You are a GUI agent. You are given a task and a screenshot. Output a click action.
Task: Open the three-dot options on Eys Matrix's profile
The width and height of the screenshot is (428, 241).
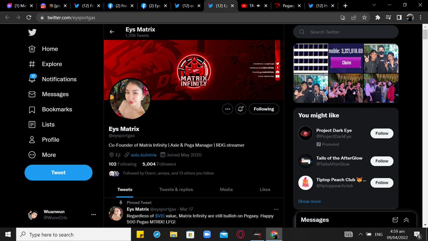(x=227, y=109)
